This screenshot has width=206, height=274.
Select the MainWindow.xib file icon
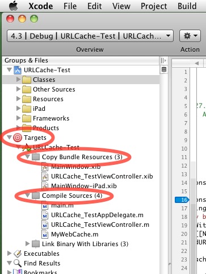pyautogui.click(x=45, y=167)
